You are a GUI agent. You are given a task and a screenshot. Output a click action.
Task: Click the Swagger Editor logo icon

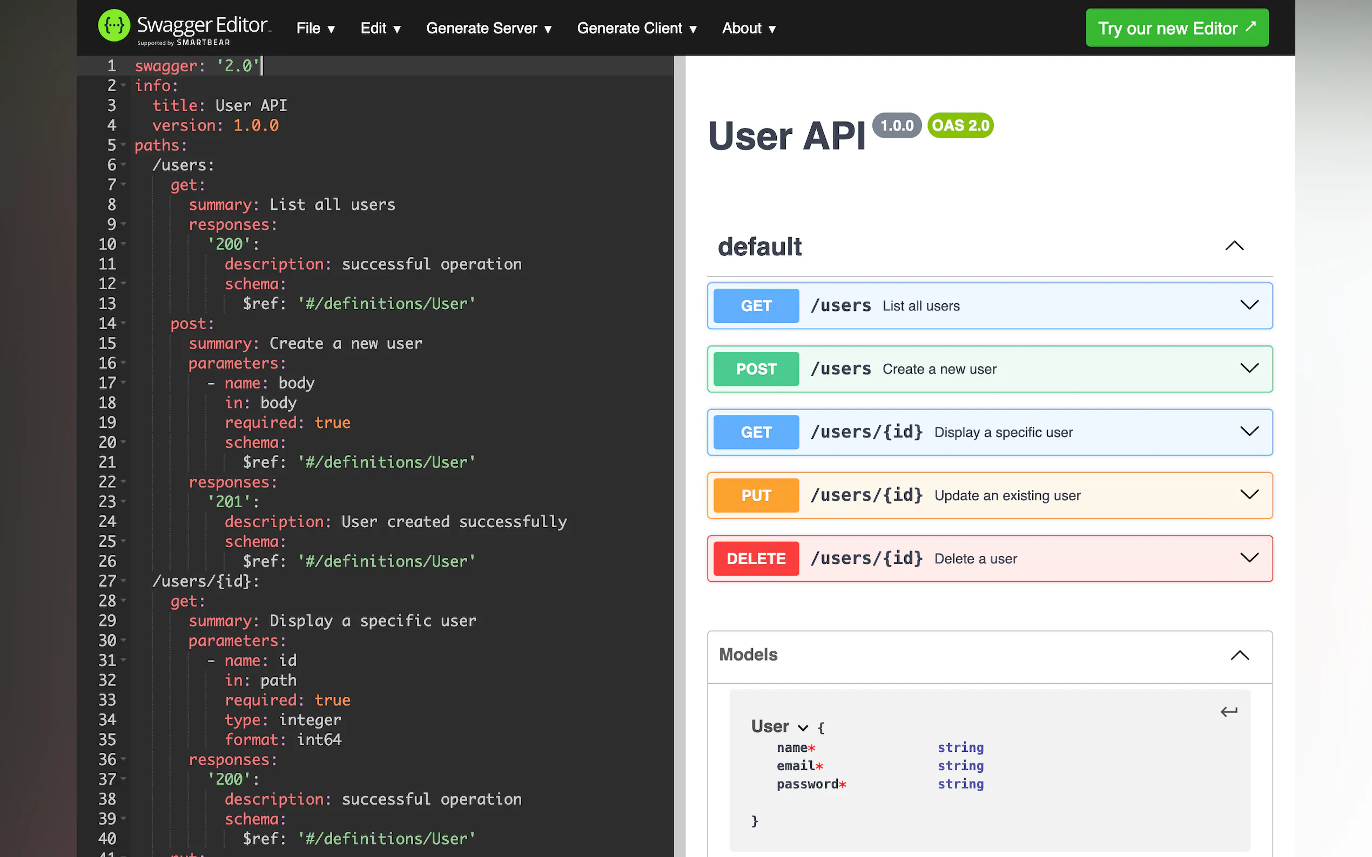114,26
